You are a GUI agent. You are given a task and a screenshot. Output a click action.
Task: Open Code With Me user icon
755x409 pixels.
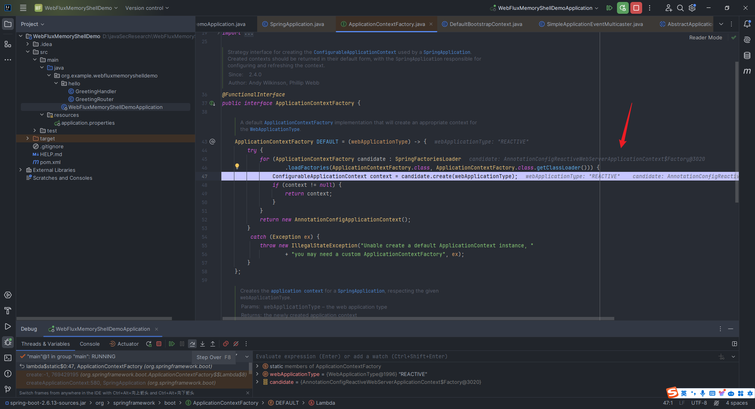pyautogui.click(x=668, y=8)
